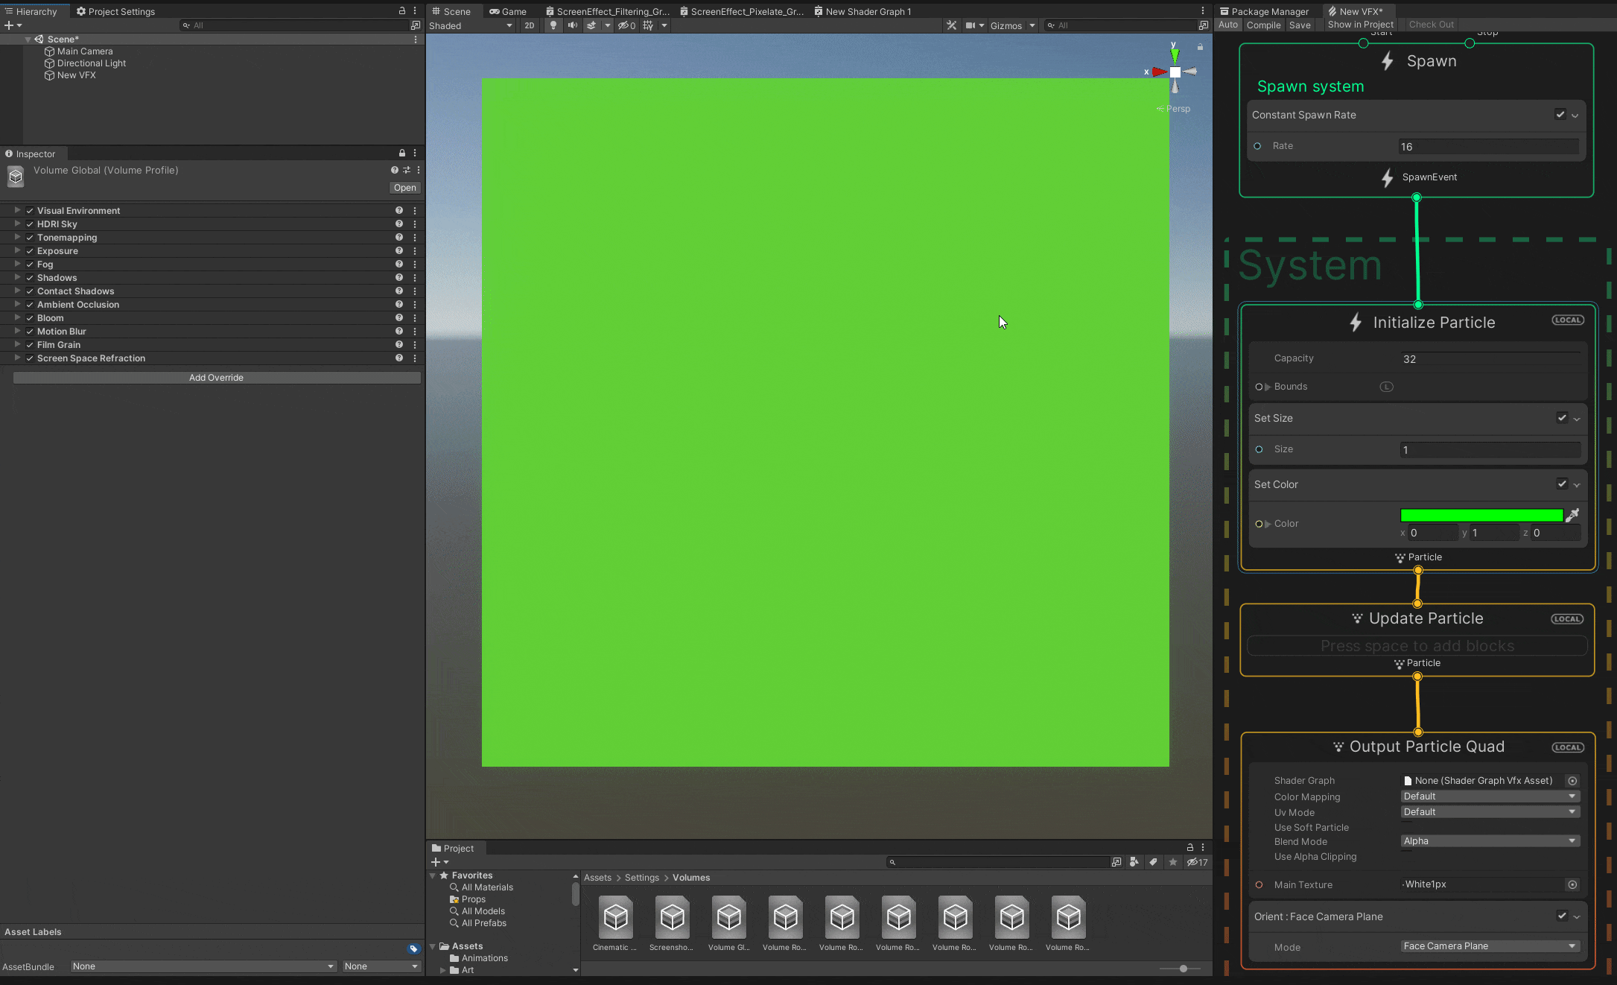Expand the Visual Environment override
Screen dimensions: 1617x985
(17, 211)
